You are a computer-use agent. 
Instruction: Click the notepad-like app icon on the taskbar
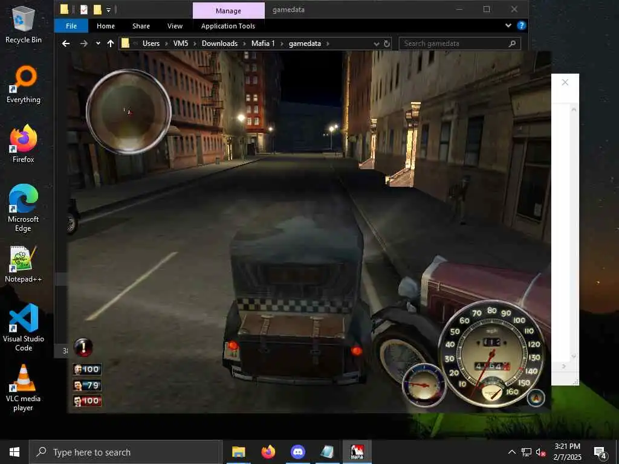pyautogui.click(x=327, y=452)
